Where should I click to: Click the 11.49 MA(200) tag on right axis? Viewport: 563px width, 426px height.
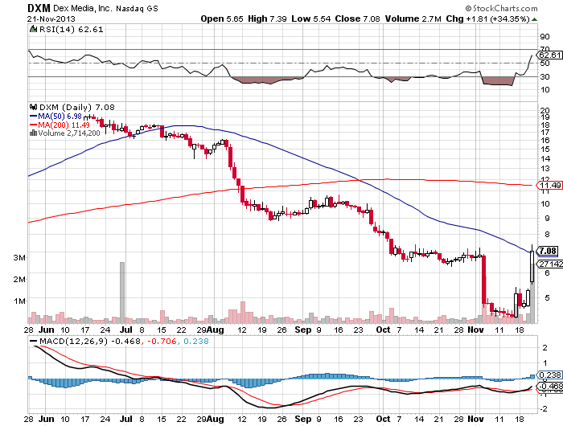pyautogui.click(x=549, y=185)
